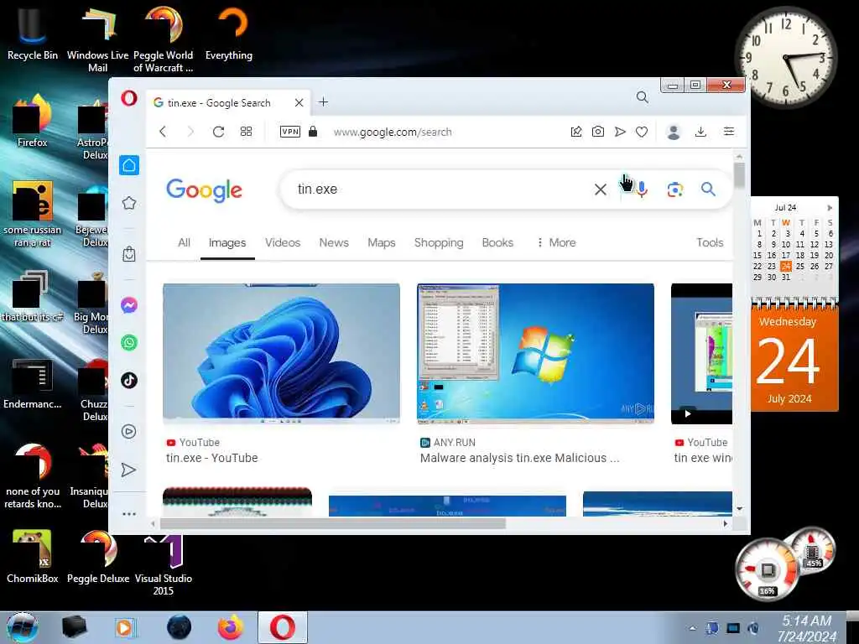Viewport: 859px width, 644px height.
Task: Open Firefox from the taskbar
Action: point(231,627)
